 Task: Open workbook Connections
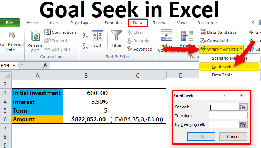point(60,32)
